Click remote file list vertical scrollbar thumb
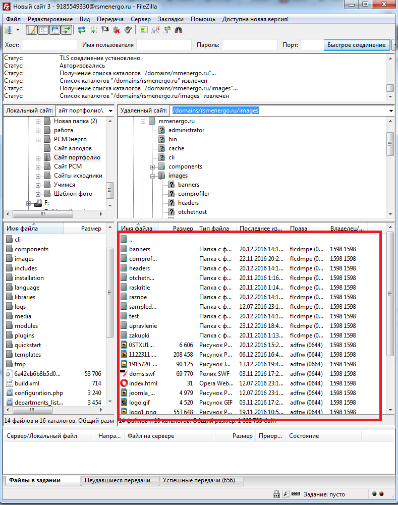This screenshot has height=505, width=398. coord(390,294)
